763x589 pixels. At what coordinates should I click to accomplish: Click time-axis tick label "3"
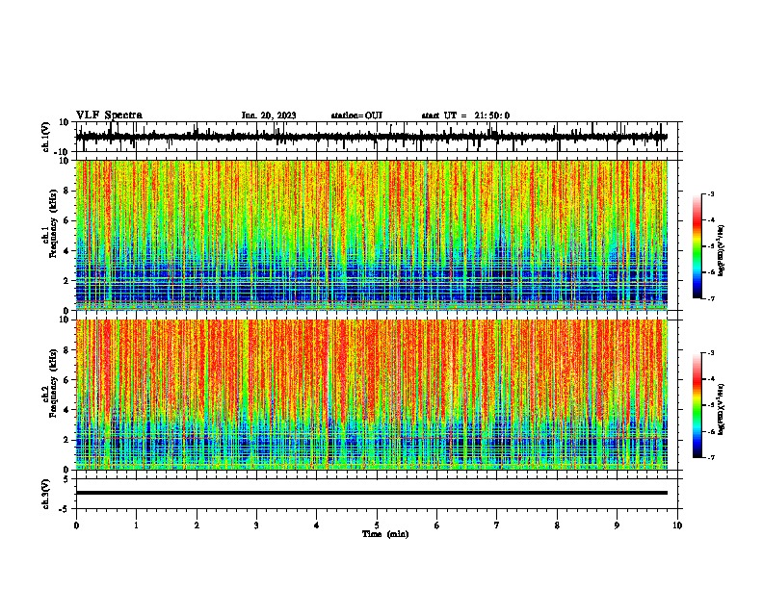coord(256,525)
